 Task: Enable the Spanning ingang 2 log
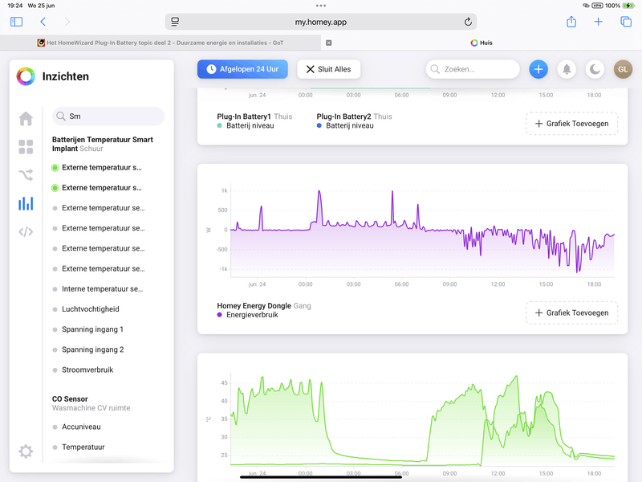coord(88,349)
